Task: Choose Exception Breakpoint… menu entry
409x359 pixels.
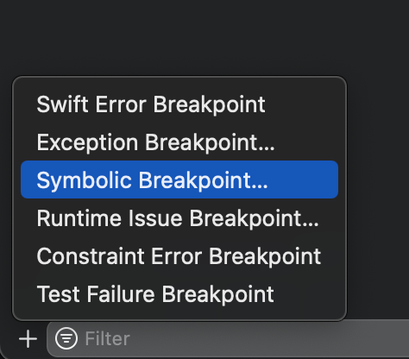Action: (x=179, y=142)
